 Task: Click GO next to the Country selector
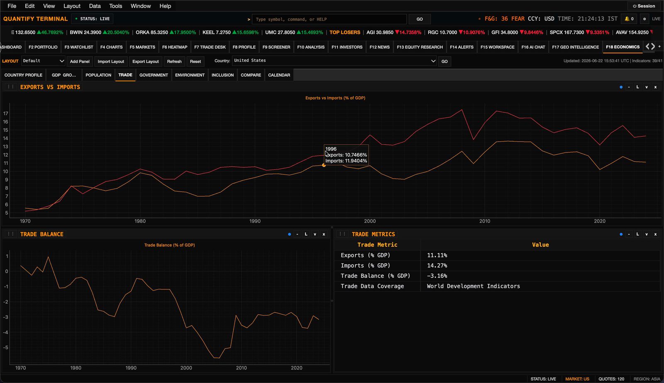click(444, 61)
